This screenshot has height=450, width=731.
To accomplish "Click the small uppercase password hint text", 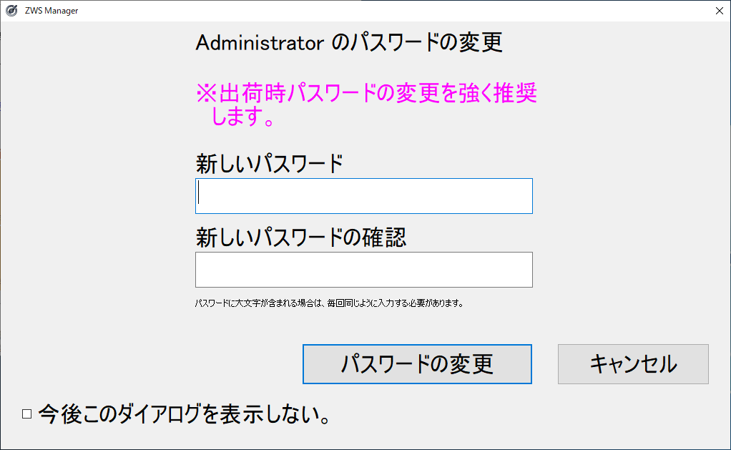I will point(330,303).
